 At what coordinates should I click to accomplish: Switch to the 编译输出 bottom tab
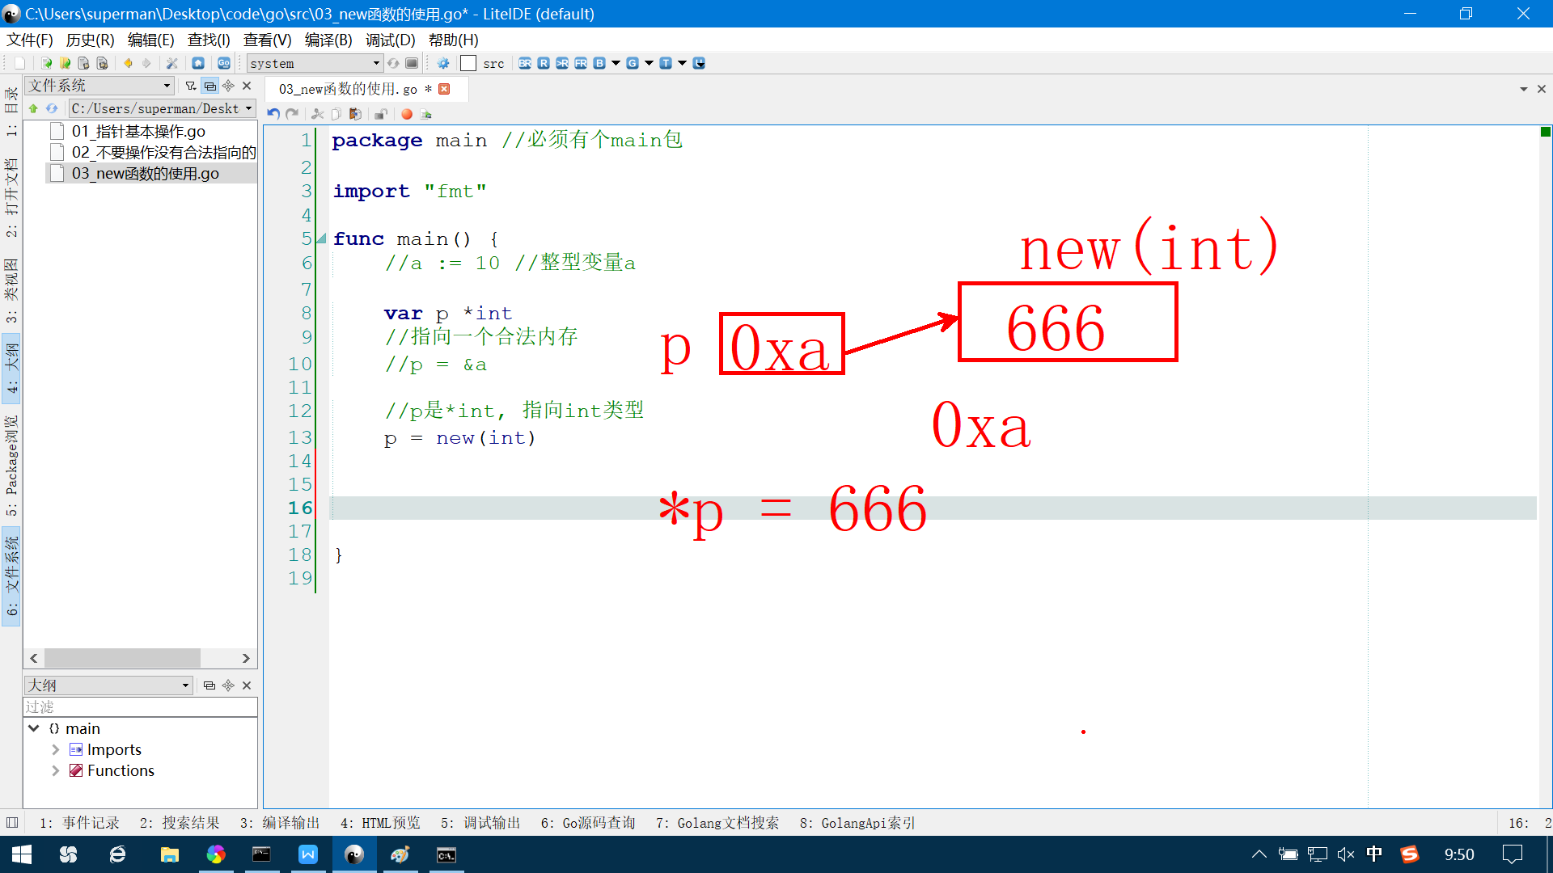[281, 823]
